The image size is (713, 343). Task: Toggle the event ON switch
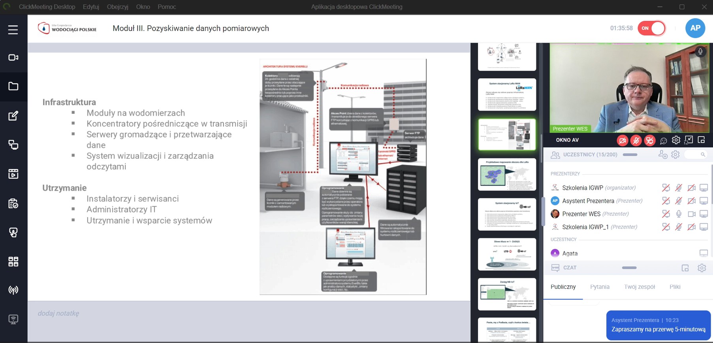click(x=652, y=28)
